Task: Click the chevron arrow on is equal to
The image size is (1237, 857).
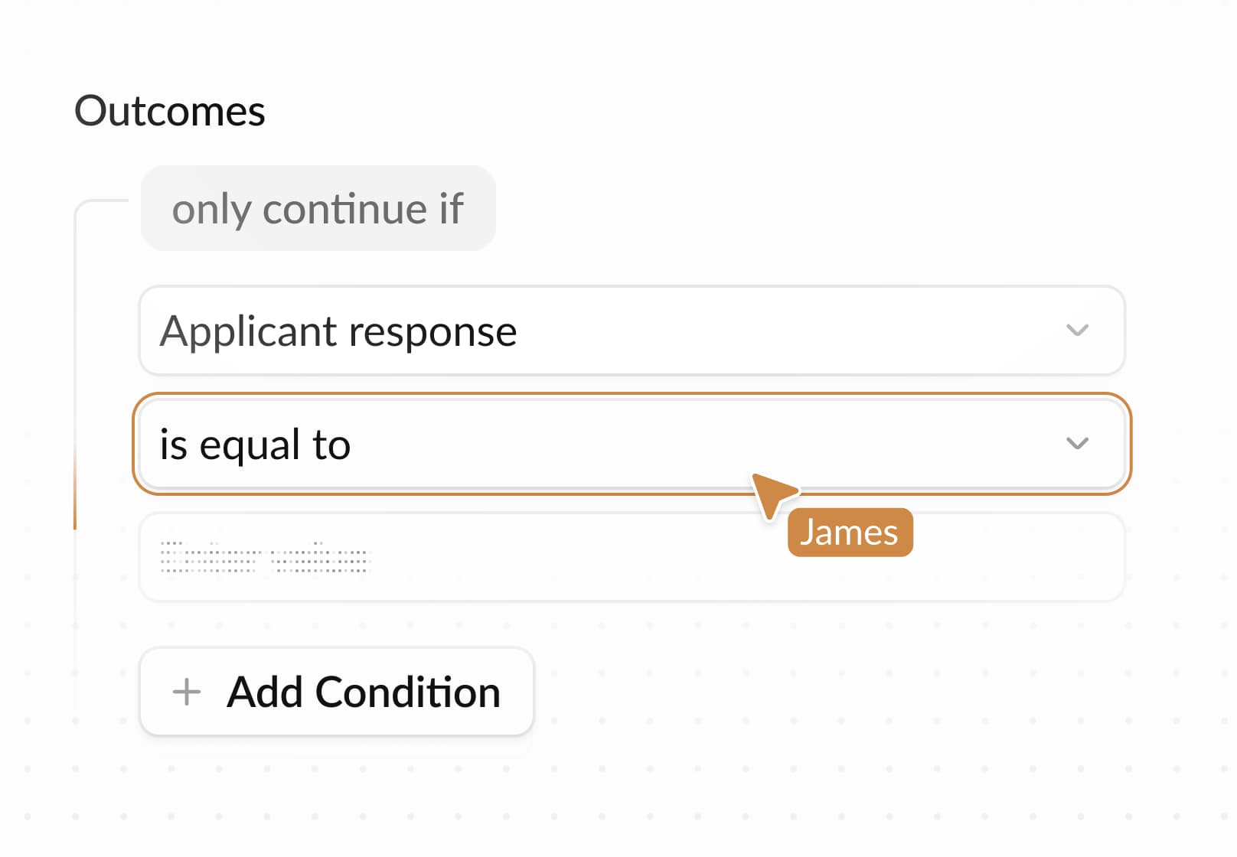Action: (x=1077, y=444)
